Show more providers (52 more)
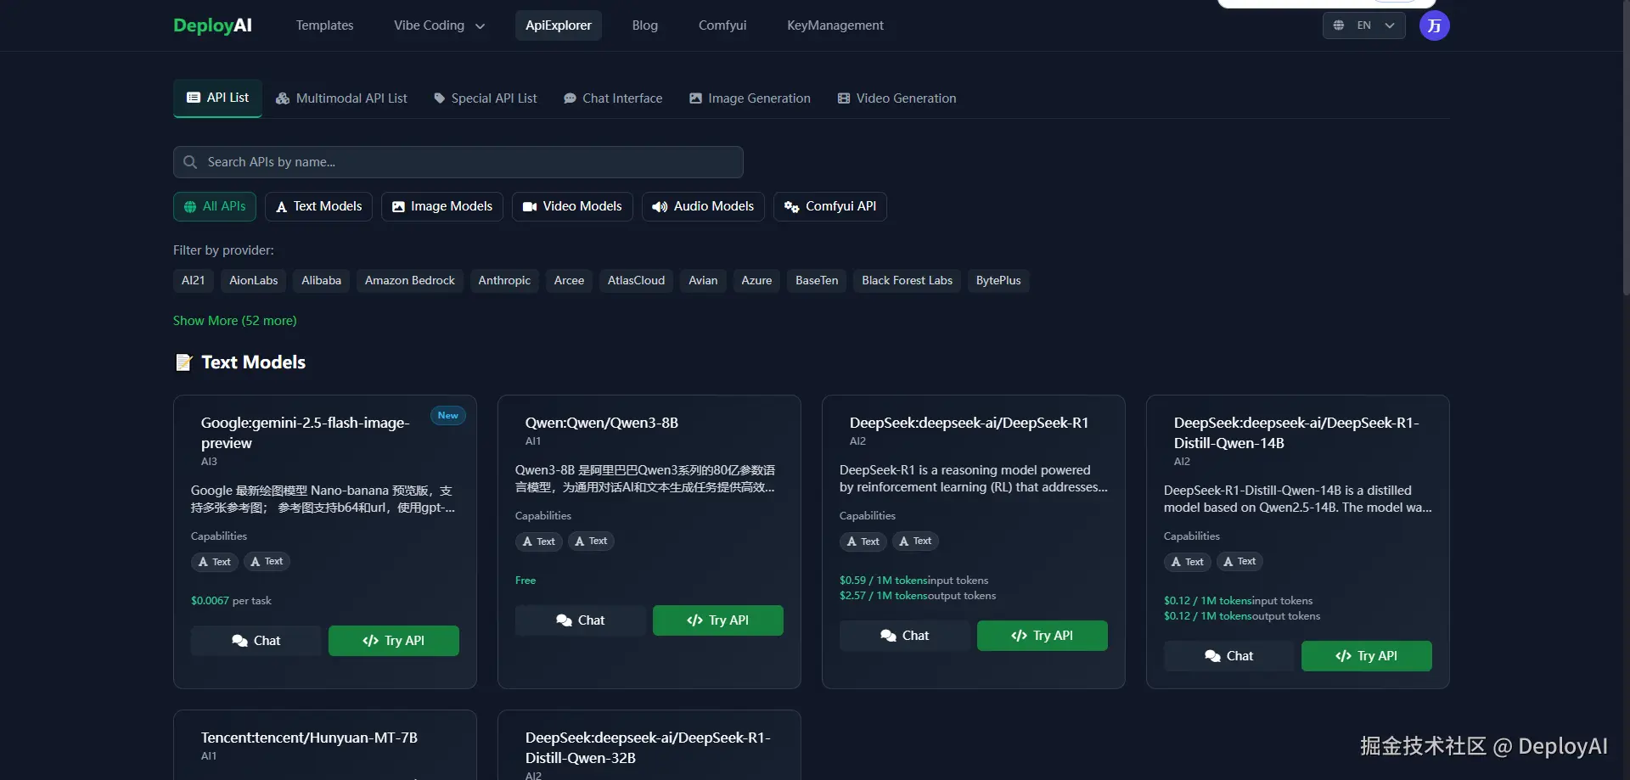This screenshot has width=1630, height=780. coord(235,321)
